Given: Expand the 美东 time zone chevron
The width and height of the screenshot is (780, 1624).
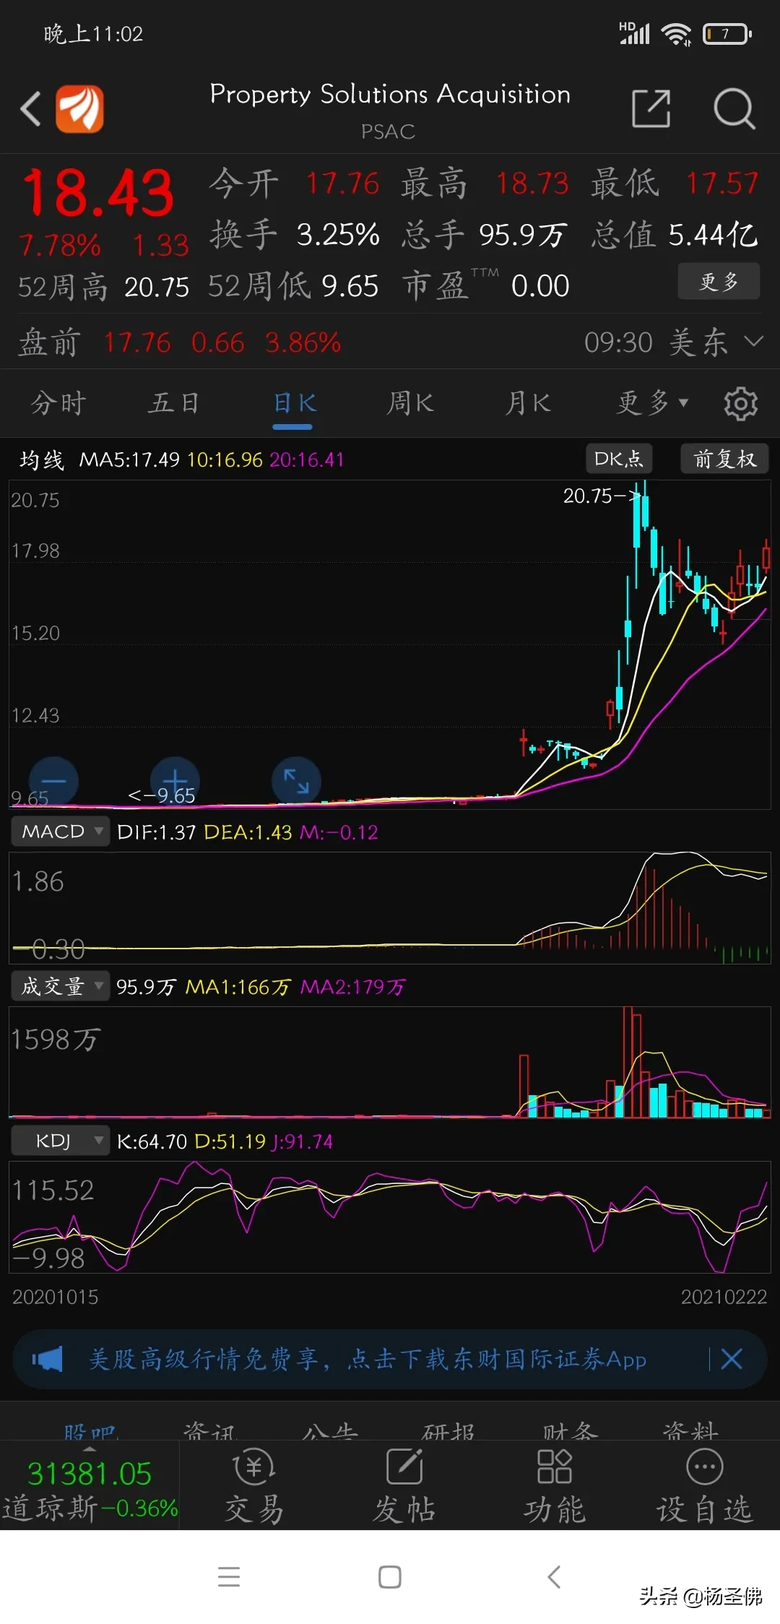Looking at the screenshot, I should click(753, 341).
